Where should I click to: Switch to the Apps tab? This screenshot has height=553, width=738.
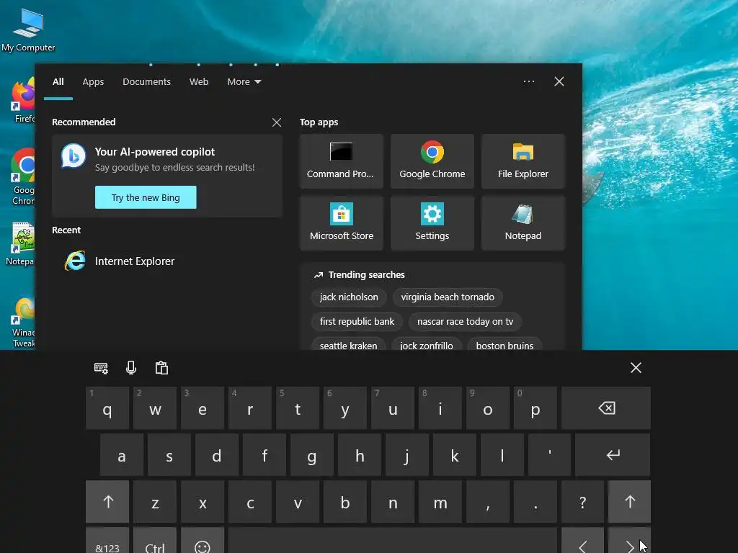93,82
